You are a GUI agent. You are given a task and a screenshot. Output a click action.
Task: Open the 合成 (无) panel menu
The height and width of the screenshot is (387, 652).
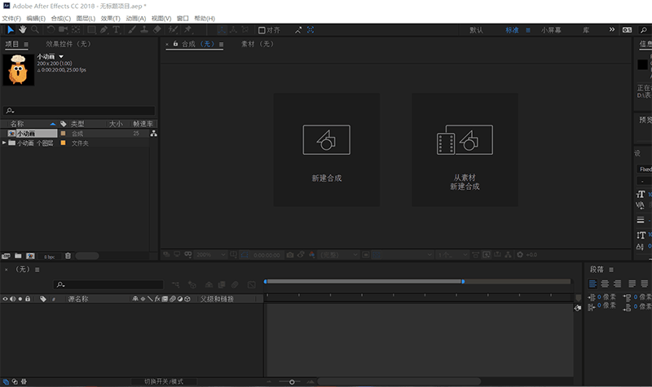[221, 44]
